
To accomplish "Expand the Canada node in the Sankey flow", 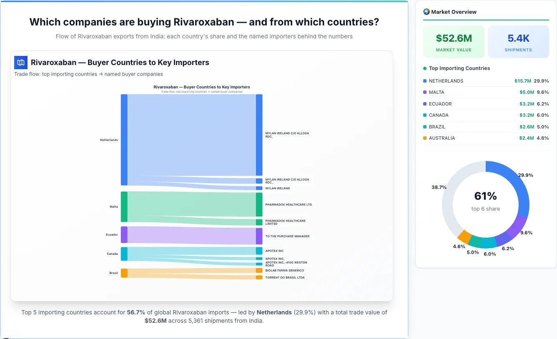I will click(x=123, y=254).
